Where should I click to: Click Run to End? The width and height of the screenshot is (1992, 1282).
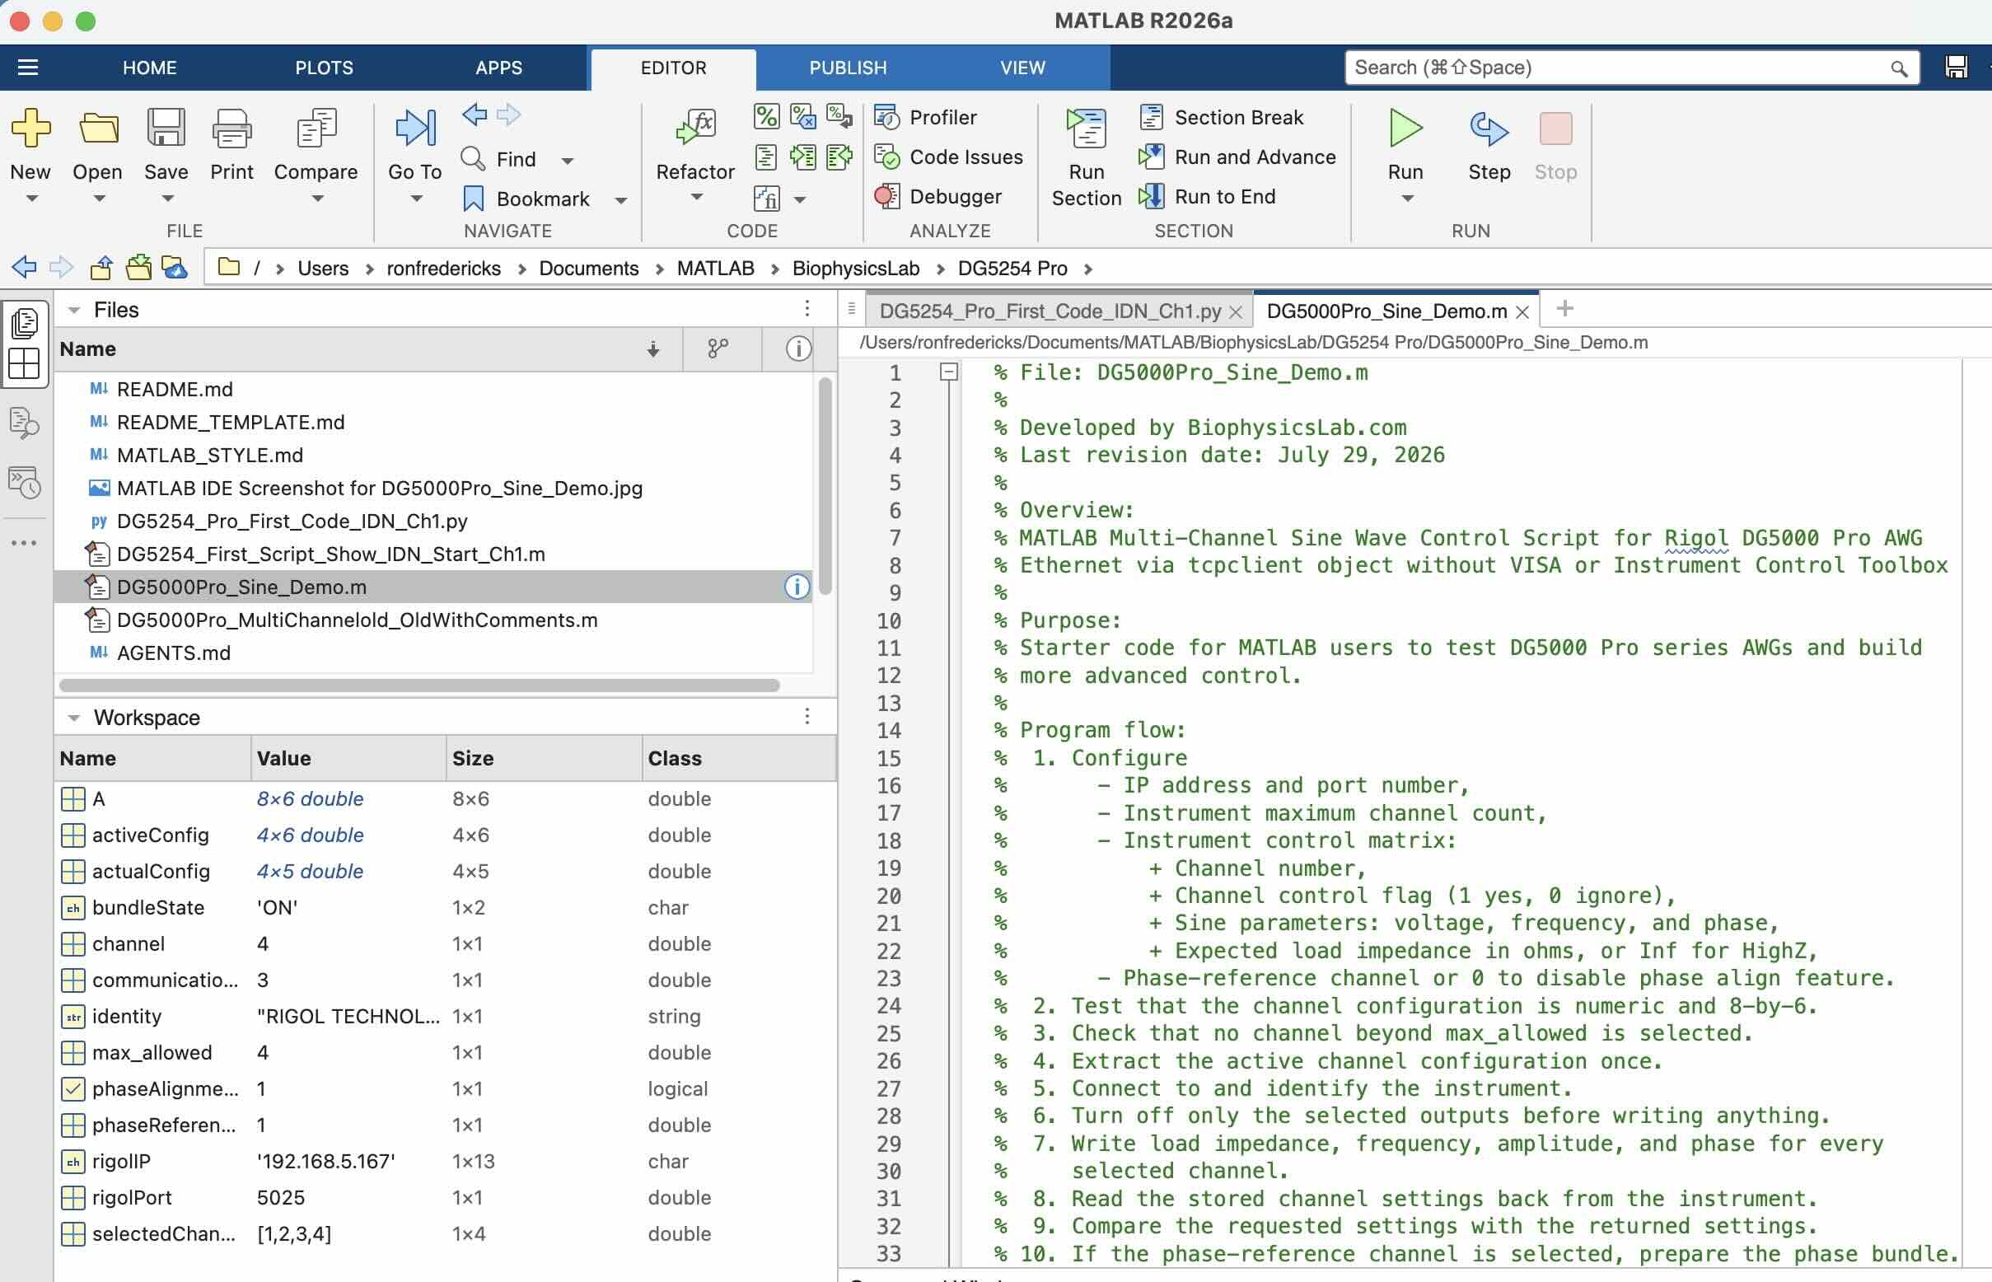coord(1207,196)
